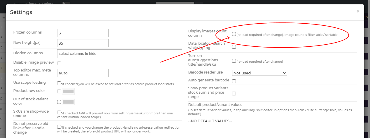The height and width of the screenshot is (138, 370).
Task: Enable Display images count column checkbox
Action: 234,34
